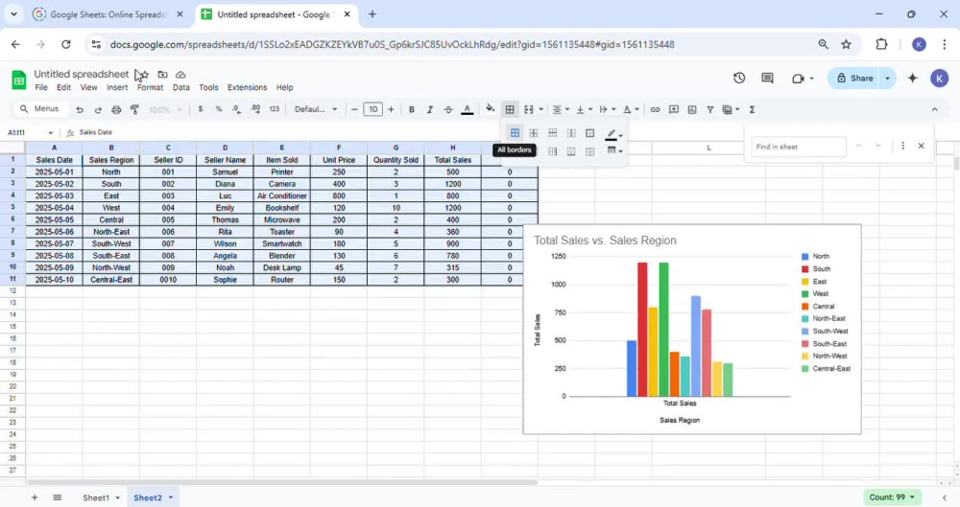Click the Borders toolbar icon
The width and height of the screenshot is (960, 507).
(510, 109)
